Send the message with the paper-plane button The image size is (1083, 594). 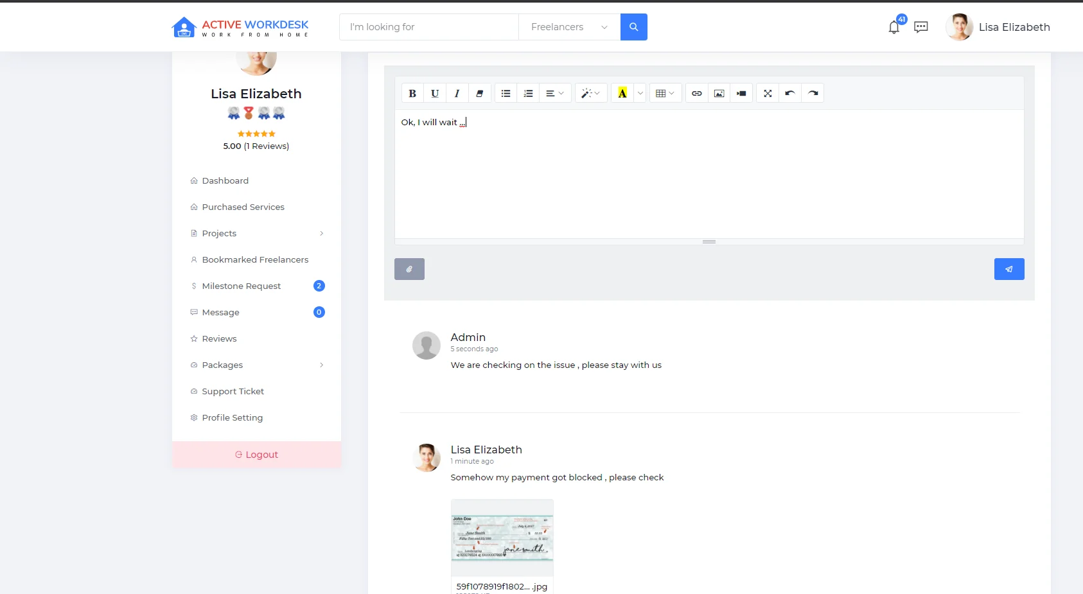click(x=1008, y=269)
